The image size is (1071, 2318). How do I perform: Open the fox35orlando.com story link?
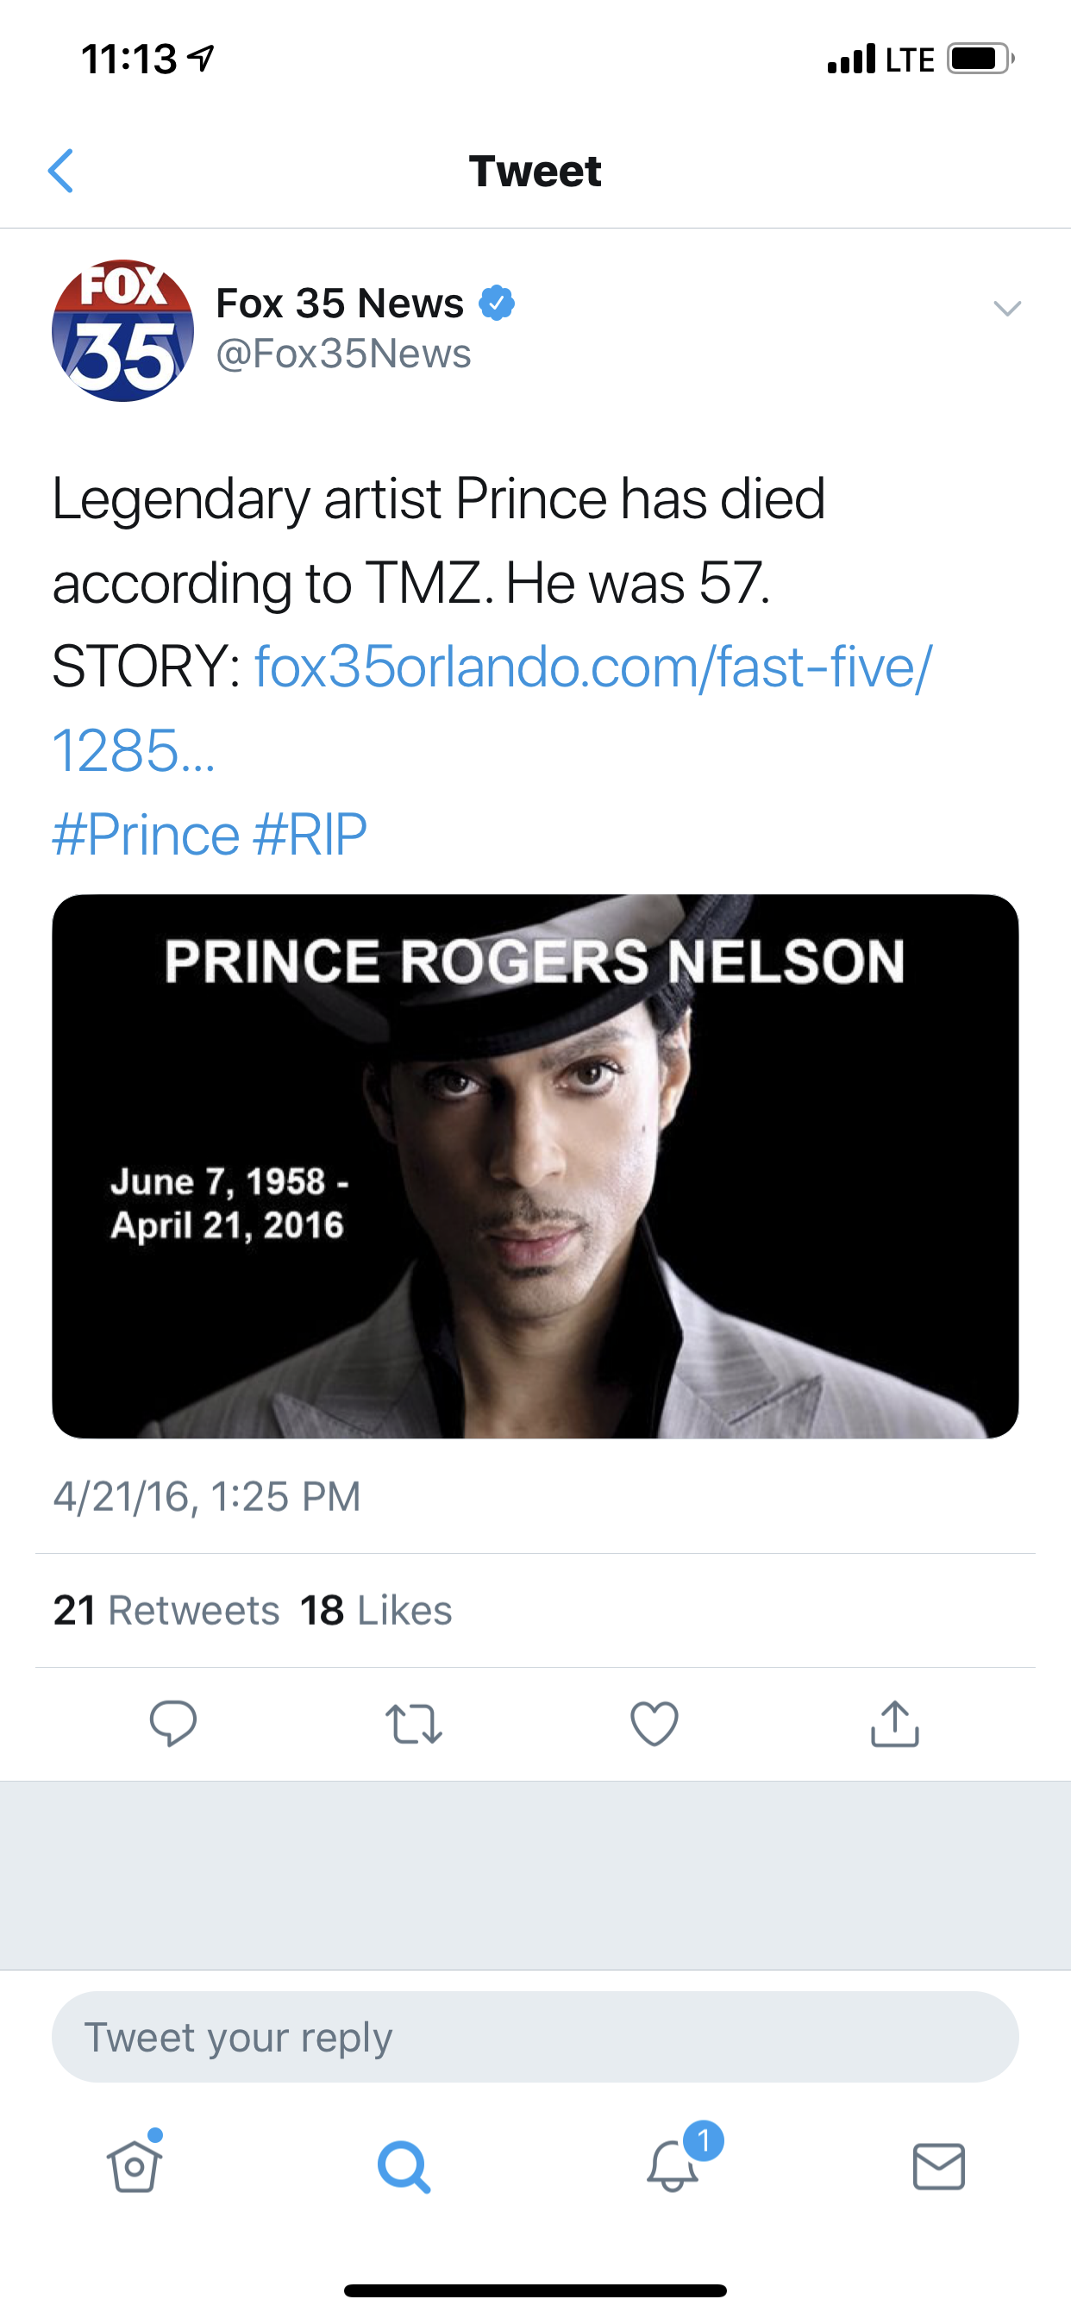click(492, 708)
